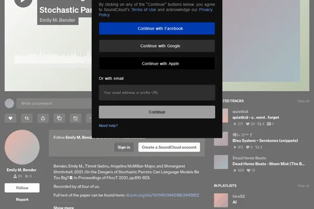The image size is (314, 209).
Task: Click the Emily M. Bender name on track header
Action: click(57, 20)
